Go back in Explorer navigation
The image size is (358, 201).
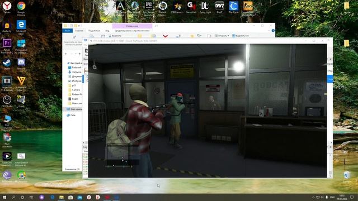[66, 54]
